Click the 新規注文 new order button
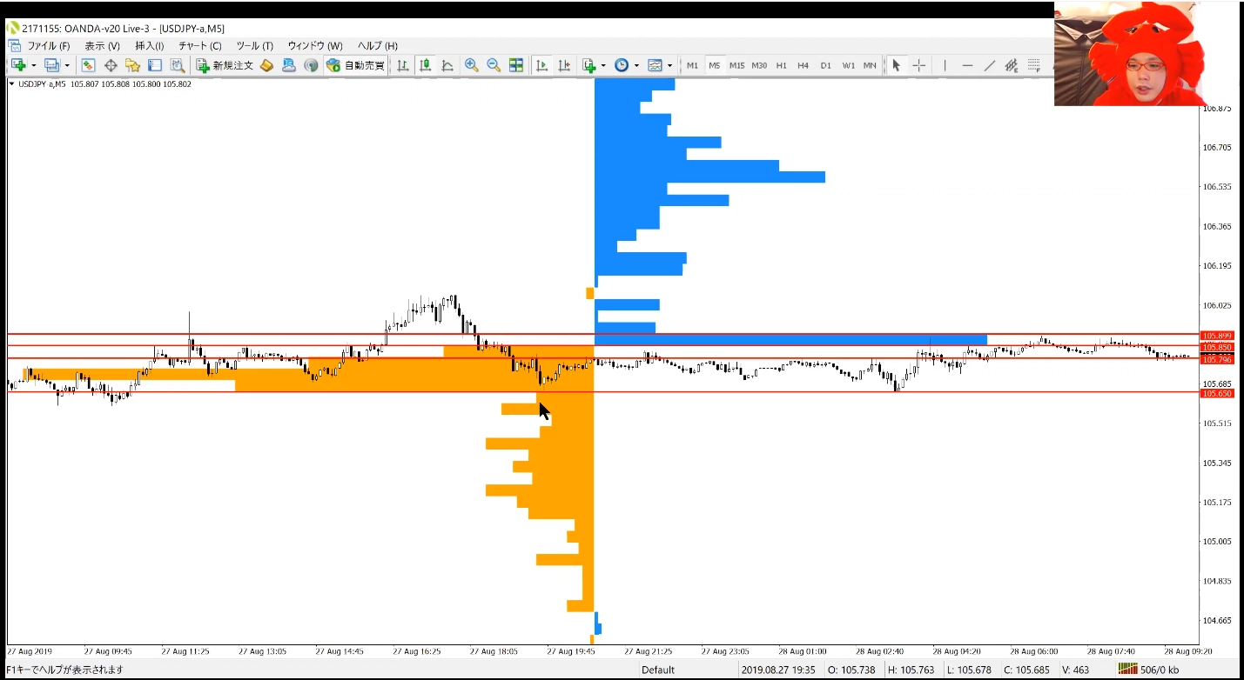Screen dimensions: 1244x680 coord(225,65)
